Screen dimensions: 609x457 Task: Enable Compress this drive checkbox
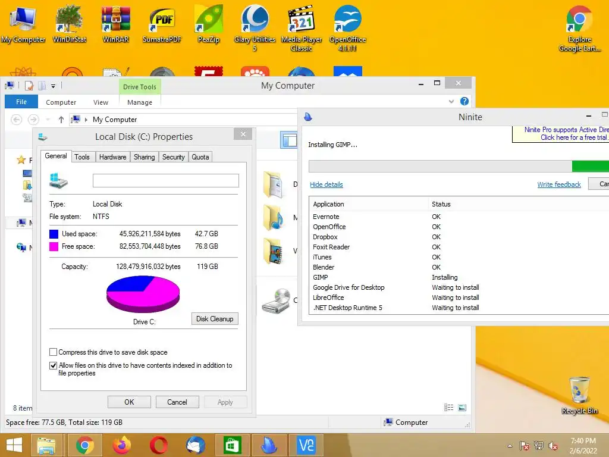pyautogui.click(x=53, y=352)
